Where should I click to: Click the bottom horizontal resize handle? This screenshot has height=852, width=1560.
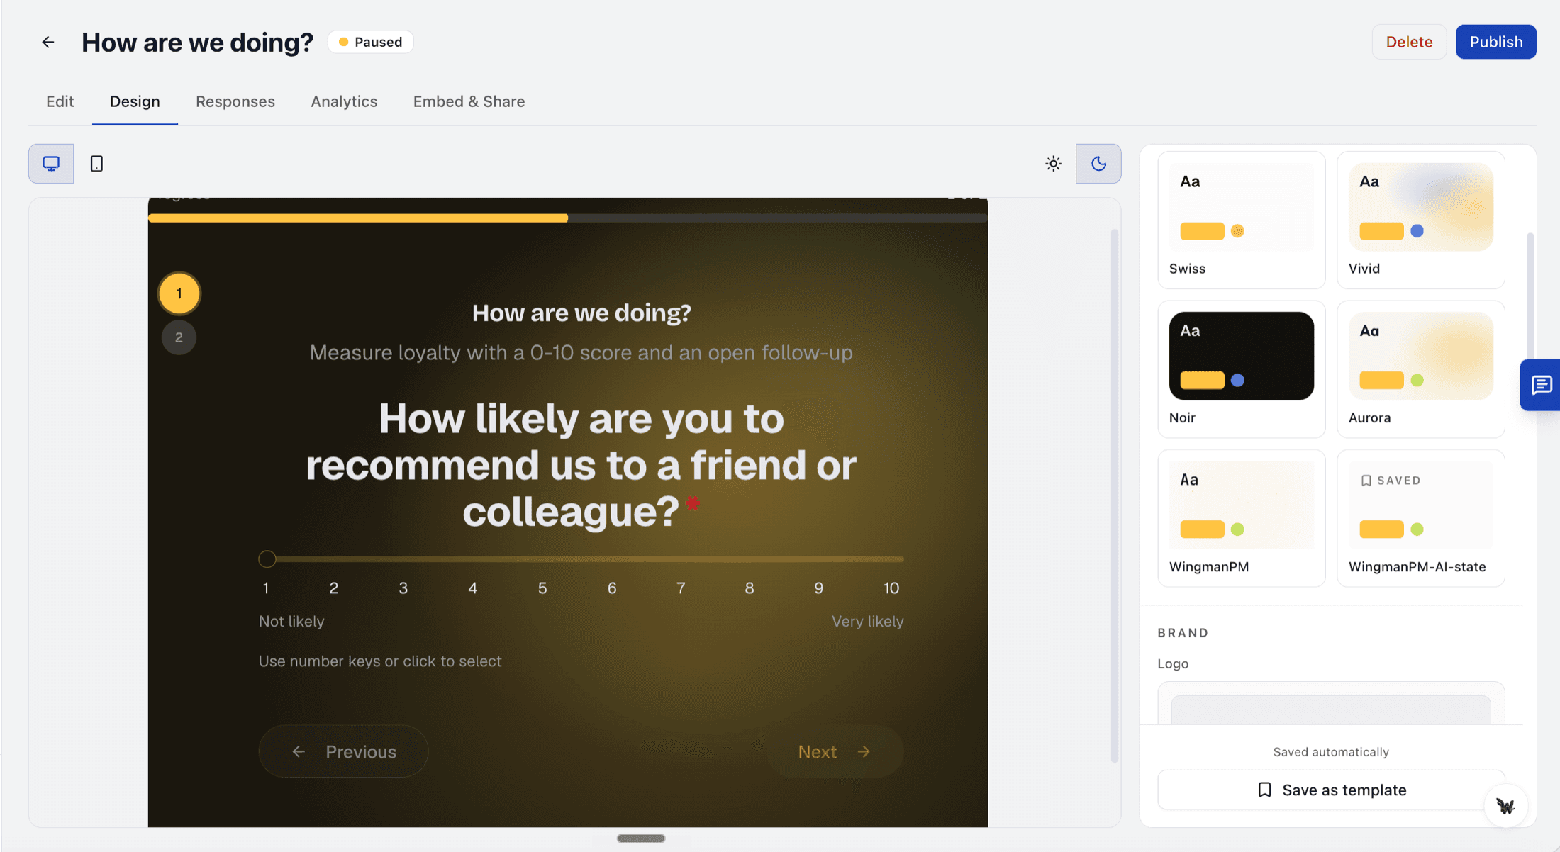(641, 839)
